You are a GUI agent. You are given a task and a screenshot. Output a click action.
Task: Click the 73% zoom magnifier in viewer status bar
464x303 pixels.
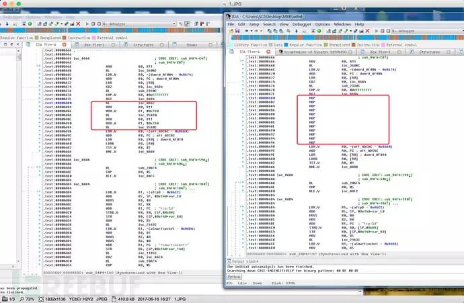[22, 299]
